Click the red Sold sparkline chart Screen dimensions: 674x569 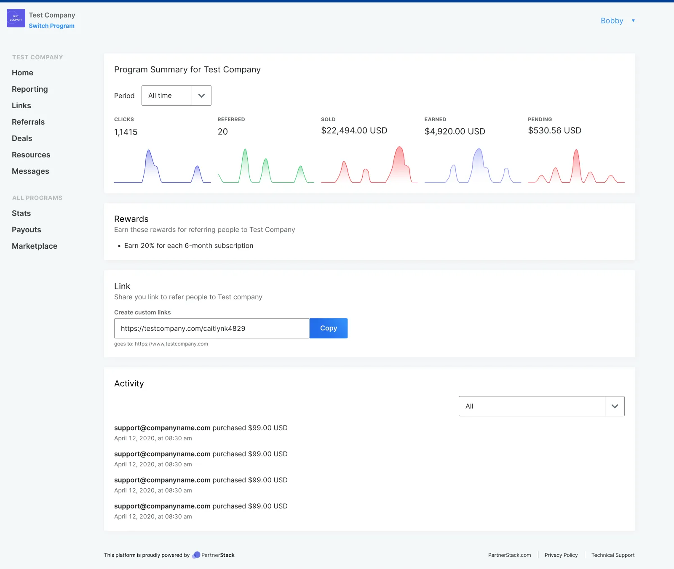point(369,165)
